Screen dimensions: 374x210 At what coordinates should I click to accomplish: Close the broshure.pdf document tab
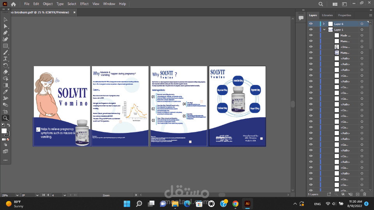[x=74, y=12]
